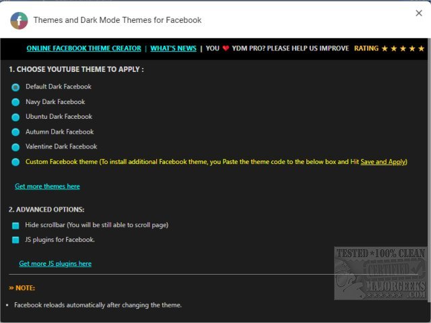
Task: Click the first rating star
Action: [385, 48]
